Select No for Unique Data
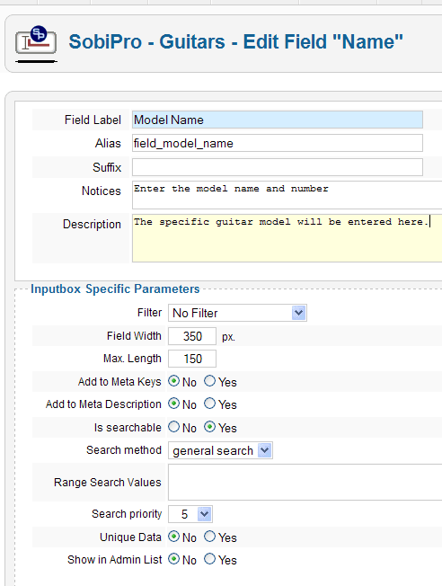Image resolution: width=442 pixels, height=586 pixels. coord(173,537)
